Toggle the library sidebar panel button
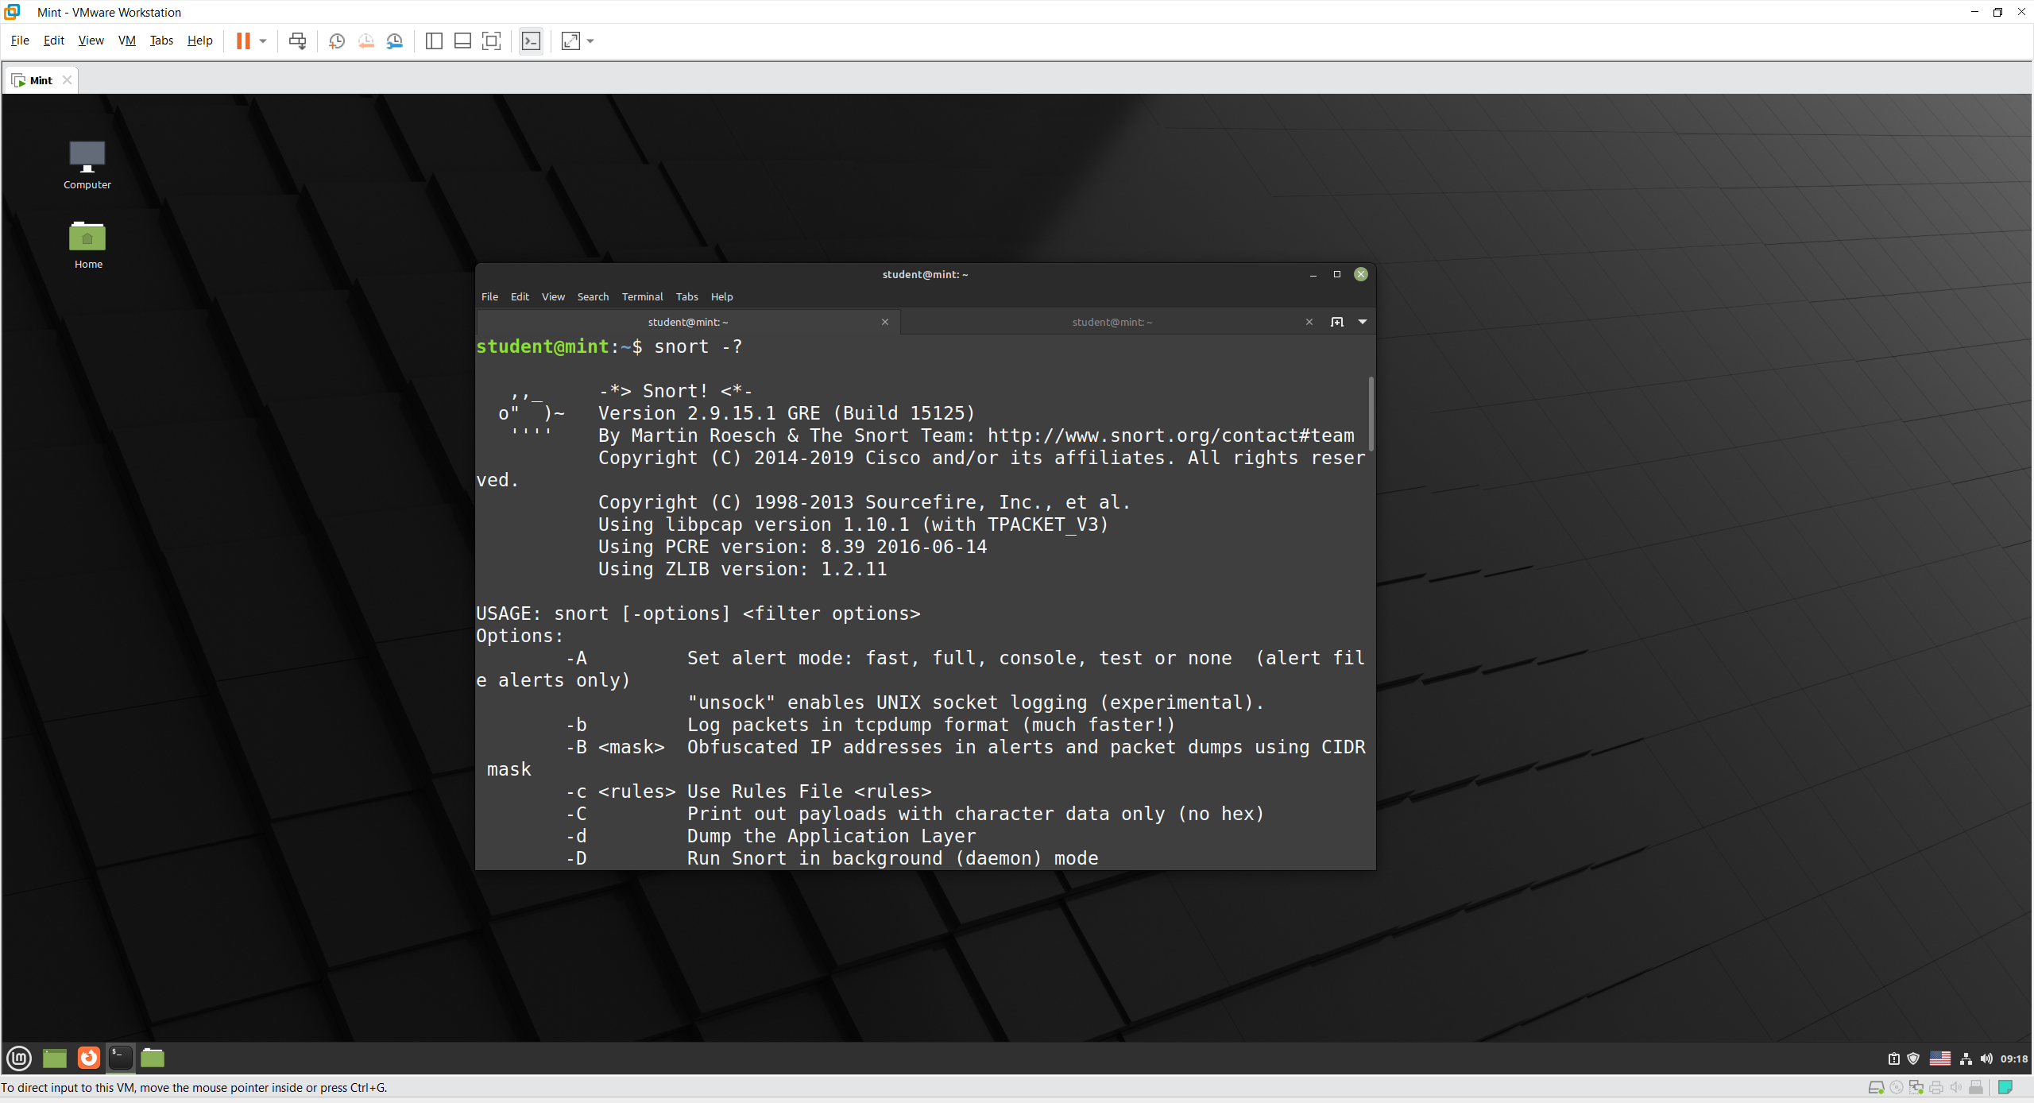 pyautogui.click(x=434, y=41)
